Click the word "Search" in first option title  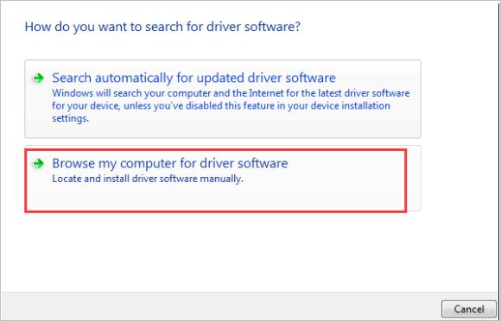click(x=72, y=78)
